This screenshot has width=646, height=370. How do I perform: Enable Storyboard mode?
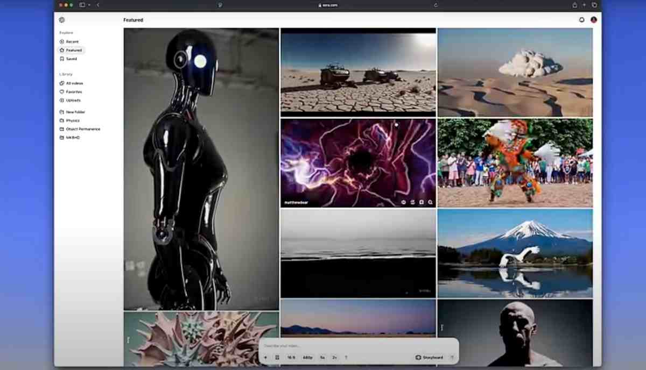430,357
